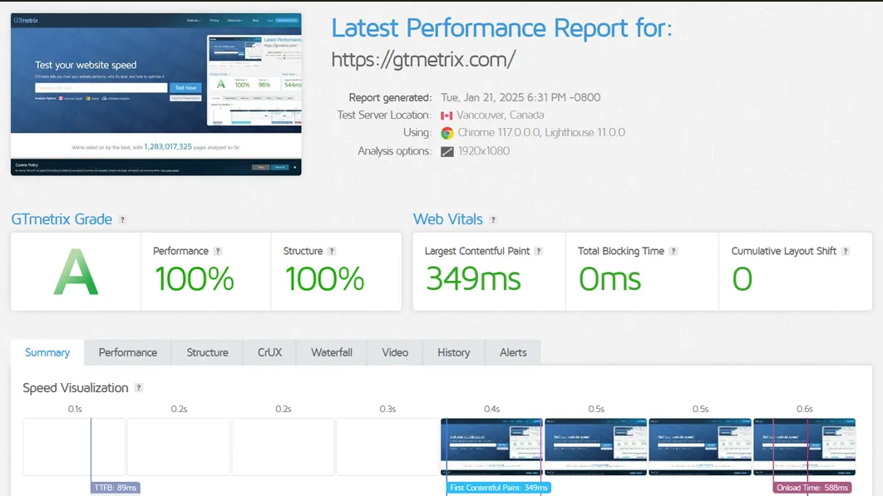Click the 349ms Largest Contentful Paint value

click(473, 278)
